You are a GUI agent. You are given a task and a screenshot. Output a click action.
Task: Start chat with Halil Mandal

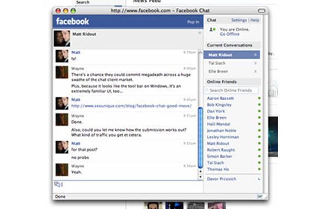[218, 124]
